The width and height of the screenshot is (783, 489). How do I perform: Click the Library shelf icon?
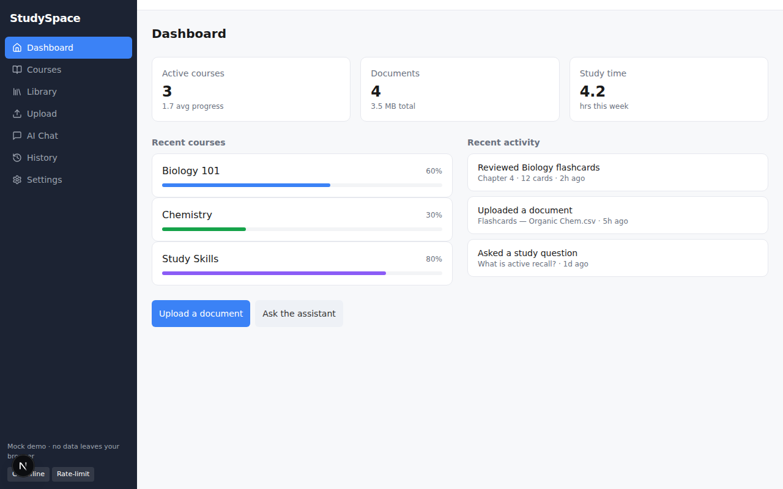pos(17,92)
